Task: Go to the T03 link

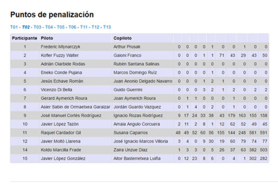Action: point(38,27)
